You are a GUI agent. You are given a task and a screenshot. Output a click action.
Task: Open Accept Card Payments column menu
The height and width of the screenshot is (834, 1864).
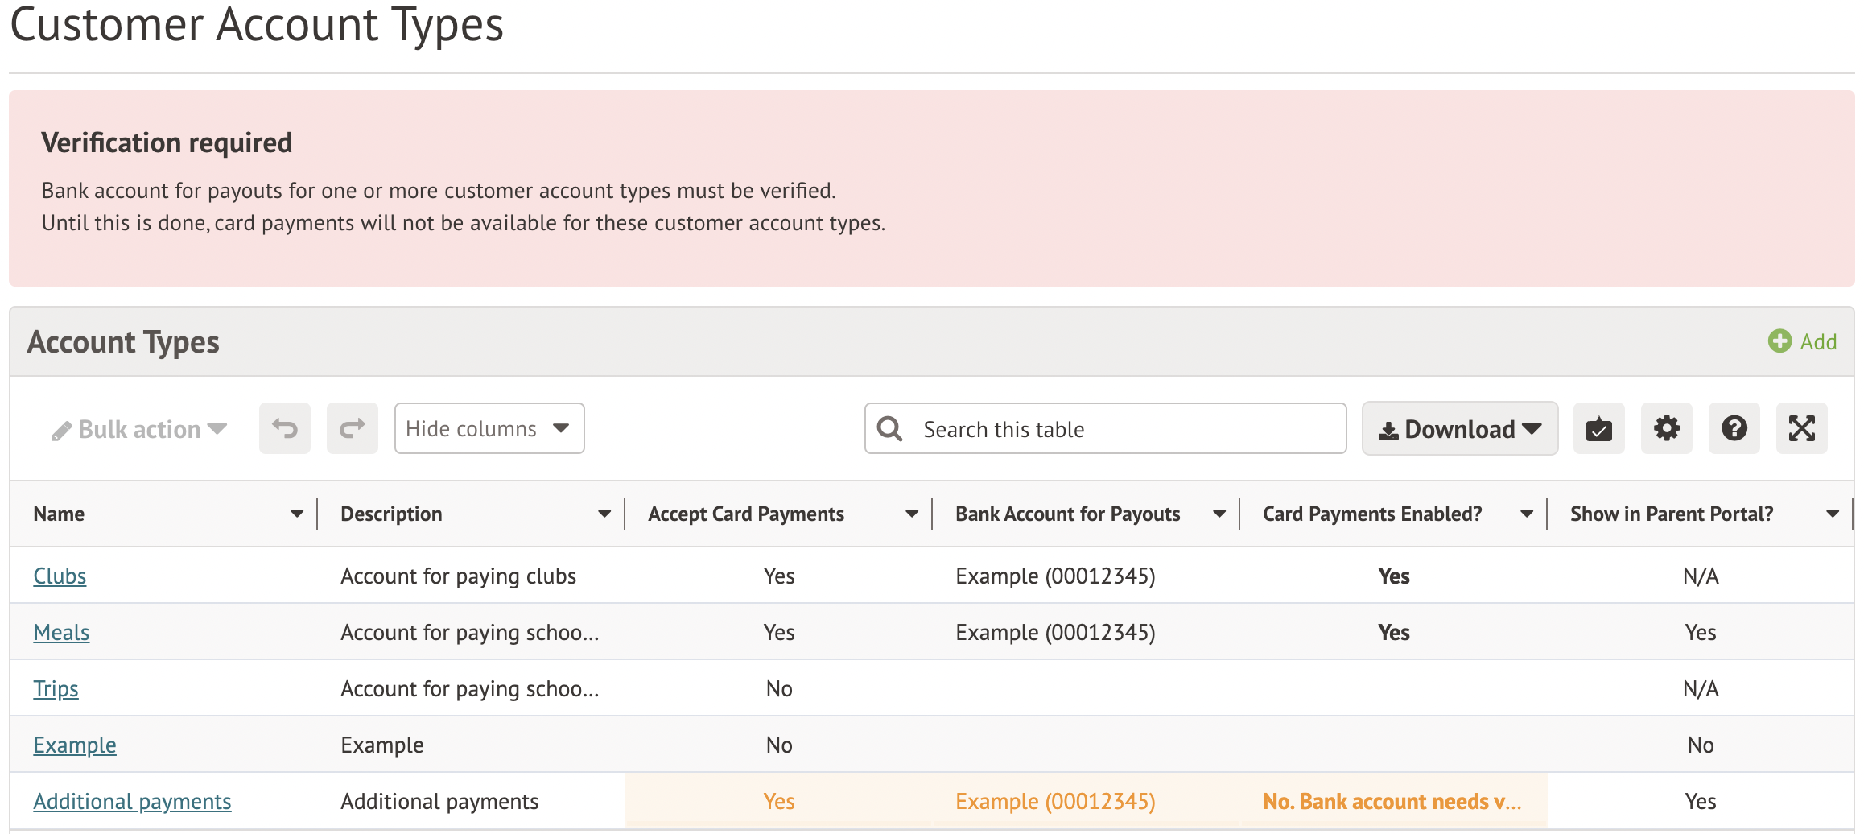(912, 514)
